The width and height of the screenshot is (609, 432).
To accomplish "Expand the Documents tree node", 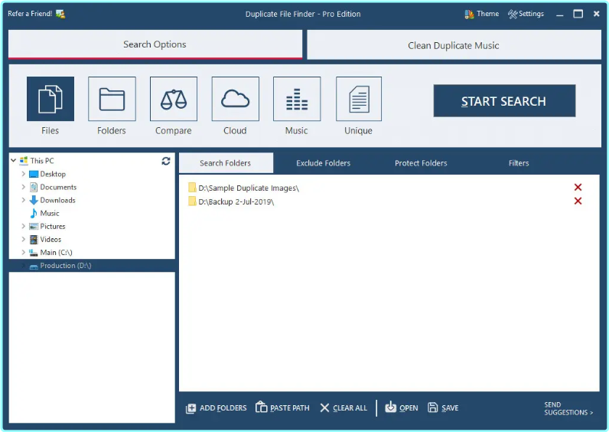I will click(23, 187).
